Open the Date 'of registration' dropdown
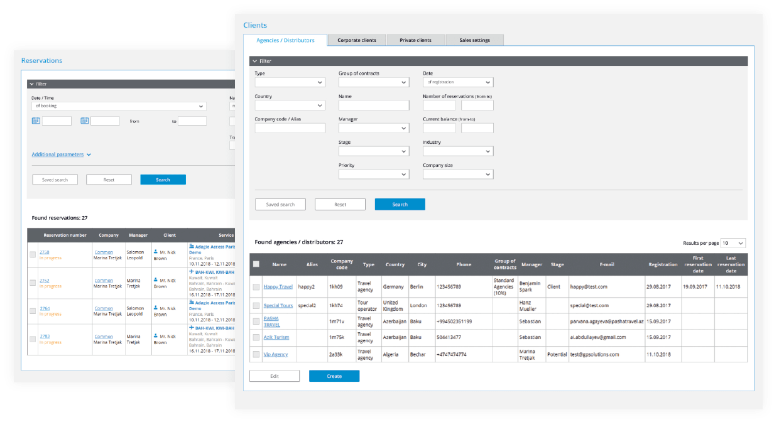The height and width of the screenshot is (427, 779). coord(458,82)
